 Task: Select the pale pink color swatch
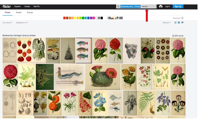point(72,18)
